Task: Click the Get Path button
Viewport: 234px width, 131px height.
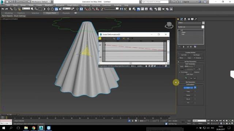Action: (x=184, y=55)
